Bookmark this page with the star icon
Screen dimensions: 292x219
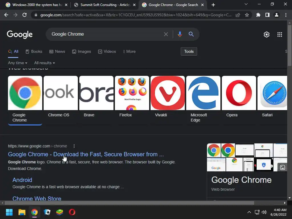pos(247,15)
